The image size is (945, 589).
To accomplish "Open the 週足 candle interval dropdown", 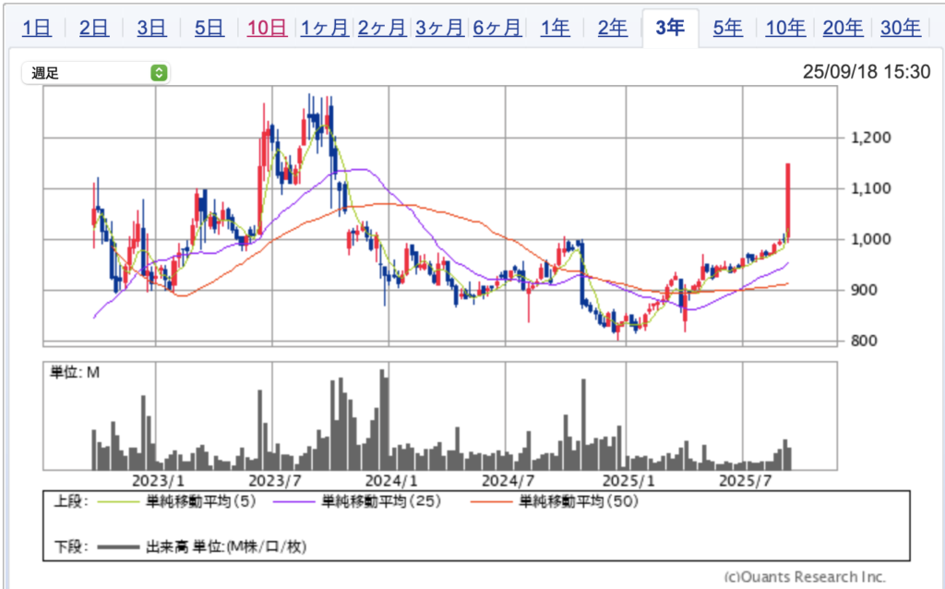I will [x=96, y=73].
